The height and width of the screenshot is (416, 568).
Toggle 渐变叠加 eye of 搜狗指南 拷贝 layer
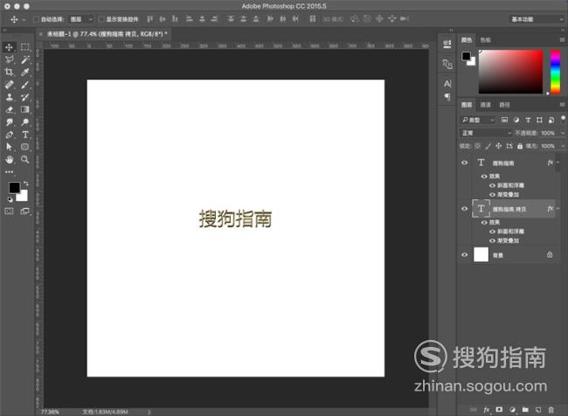492,240
